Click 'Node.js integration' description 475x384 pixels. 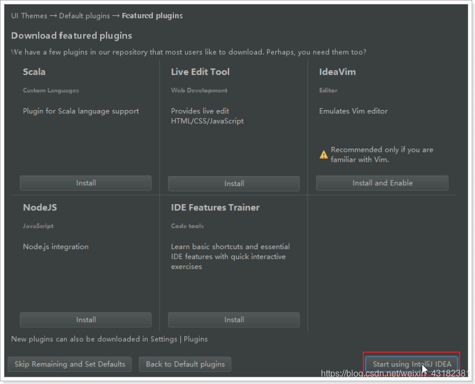point(56,247)
